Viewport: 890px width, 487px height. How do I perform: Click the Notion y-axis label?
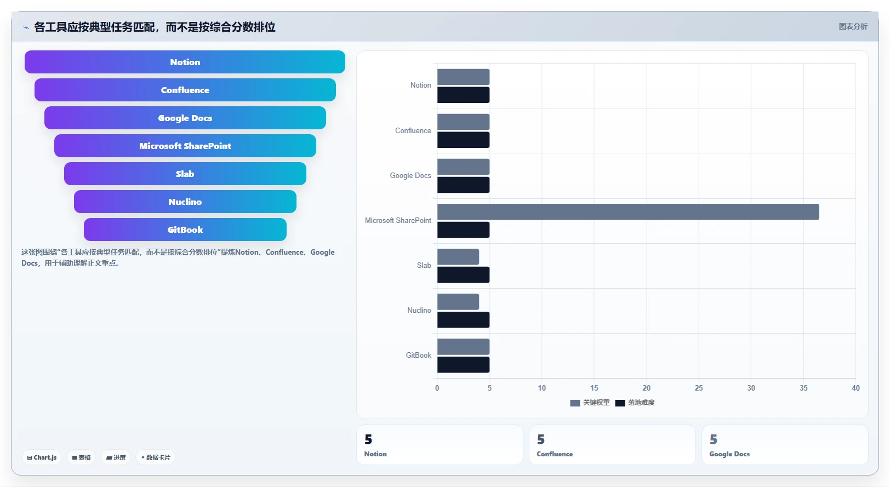tap(421, 85)
